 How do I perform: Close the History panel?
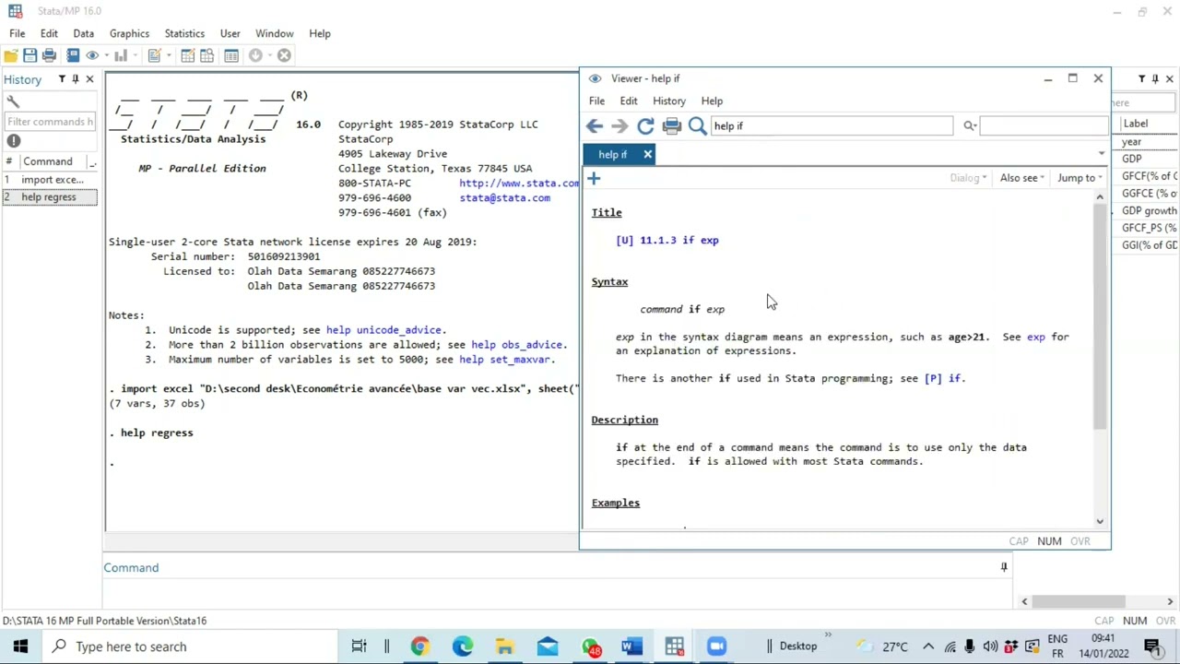[89, 79]
